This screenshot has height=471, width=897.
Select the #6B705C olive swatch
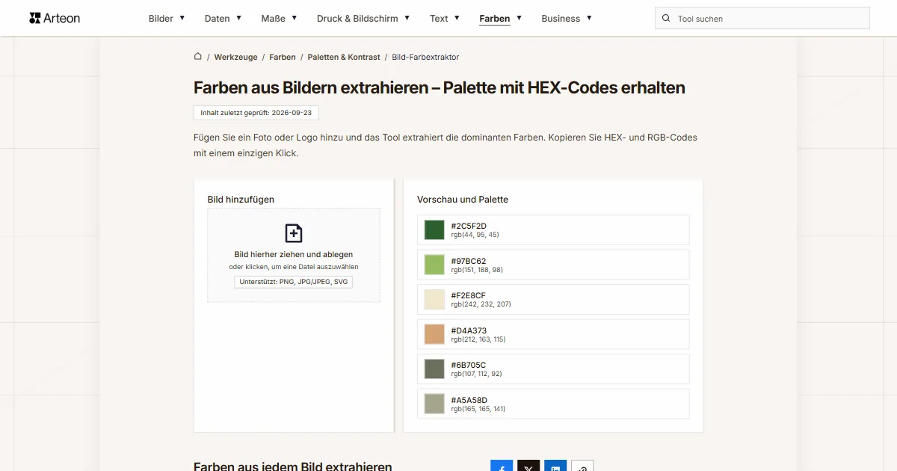click(434, 369)
